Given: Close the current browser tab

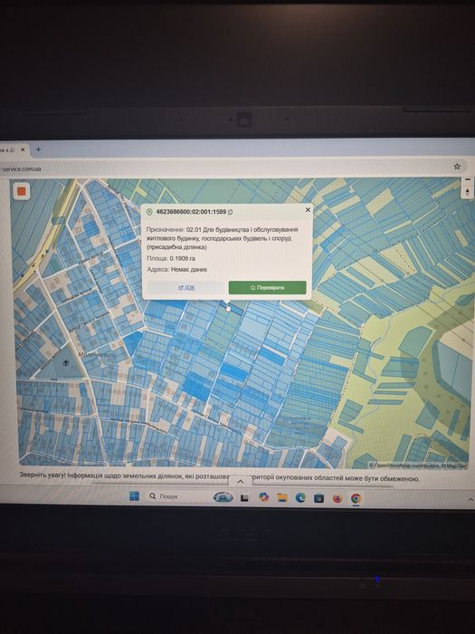Looking at the screenshot, I should pos(23,149).
